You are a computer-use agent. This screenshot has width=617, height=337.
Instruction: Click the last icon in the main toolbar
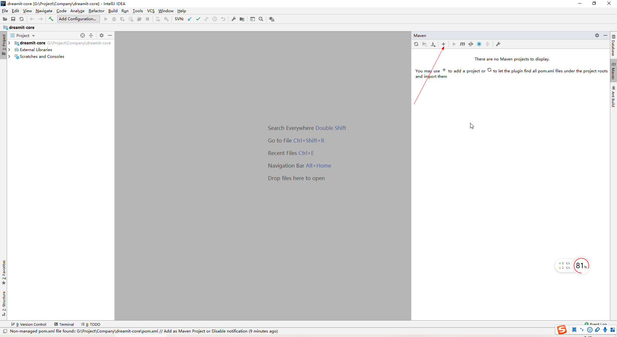coord(272,19)
